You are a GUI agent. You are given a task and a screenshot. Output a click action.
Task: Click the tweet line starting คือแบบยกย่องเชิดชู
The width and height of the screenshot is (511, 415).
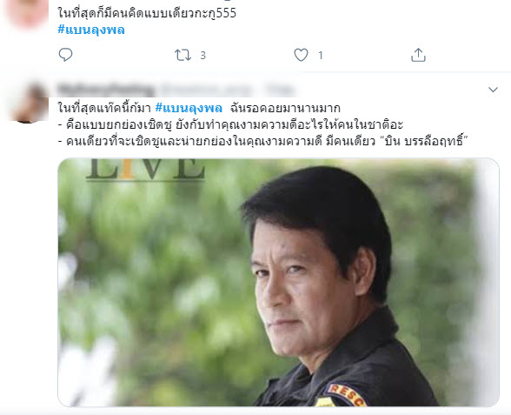pyautogui.click(x=230, y=124)
